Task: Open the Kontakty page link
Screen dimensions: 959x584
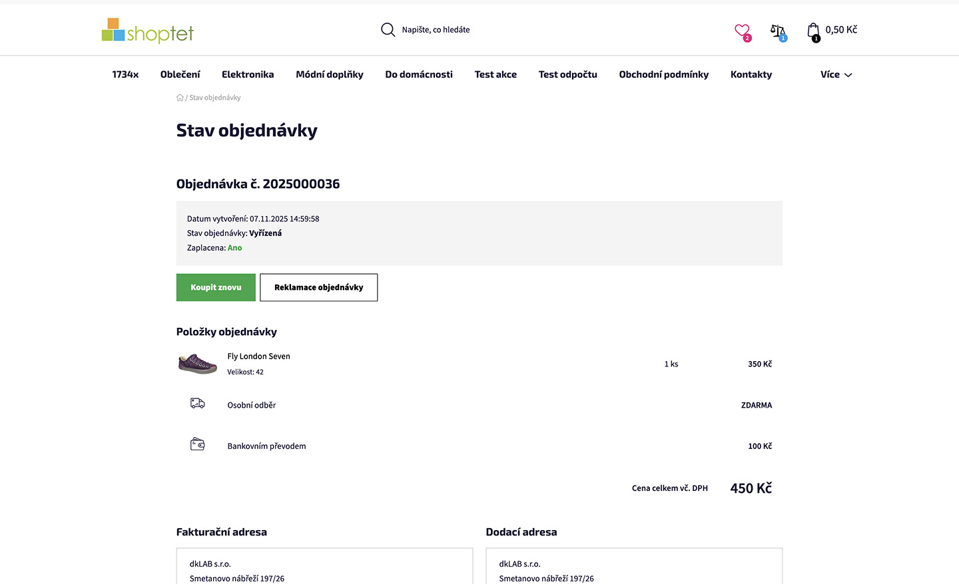Action: pyautogui.click(x=751, y=74)
